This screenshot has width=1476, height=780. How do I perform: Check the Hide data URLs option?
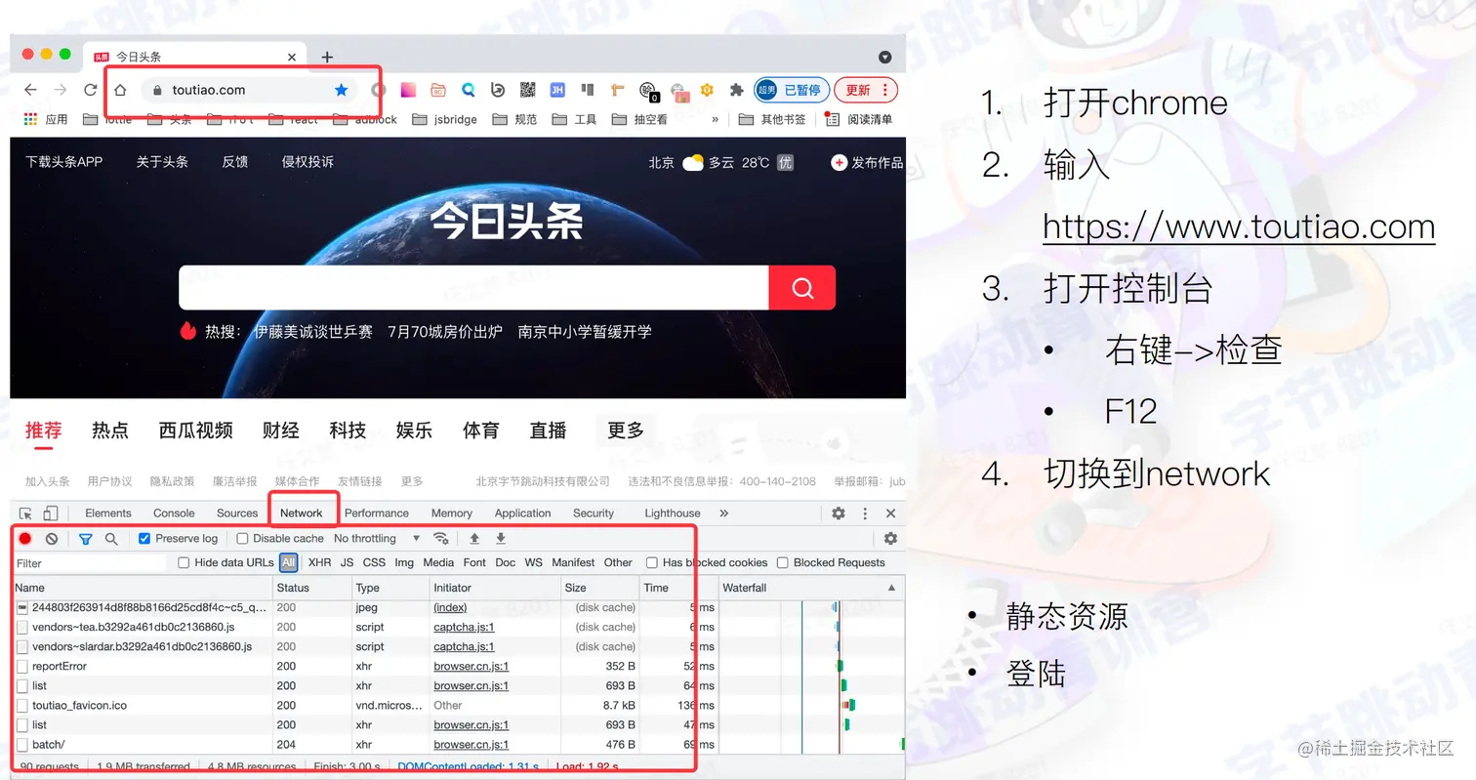(x=184, y=562)
